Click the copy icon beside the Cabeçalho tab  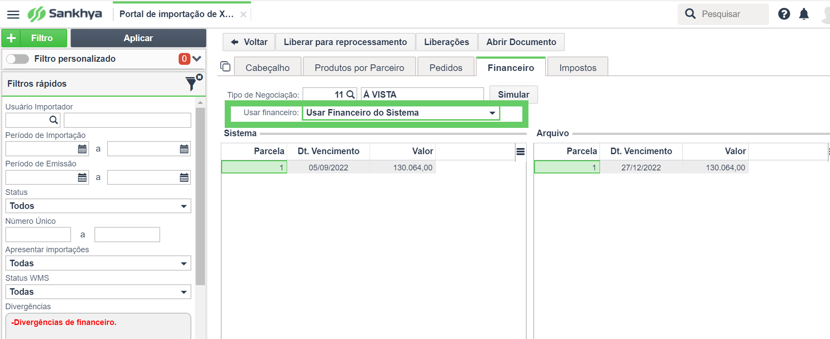pyautogui.click(x=225, y=66)
